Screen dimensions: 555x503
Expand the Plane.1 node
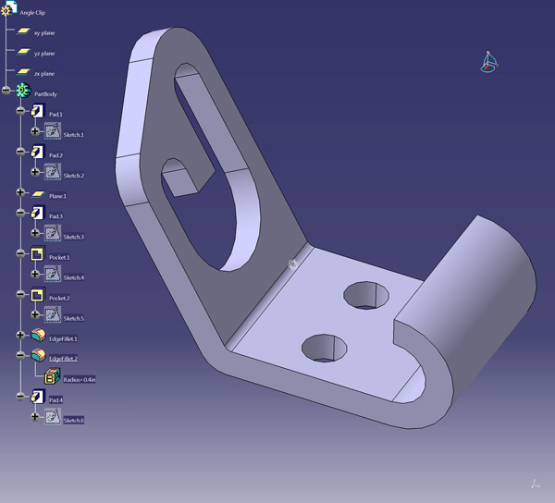click(x=20, y=194)
